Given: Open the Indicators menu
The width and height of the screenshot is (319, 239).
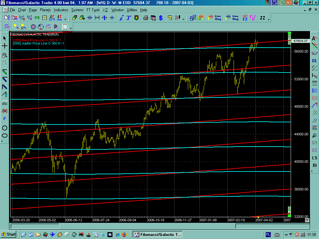Looking at the screenshot, I should click(x=61, y=10).
